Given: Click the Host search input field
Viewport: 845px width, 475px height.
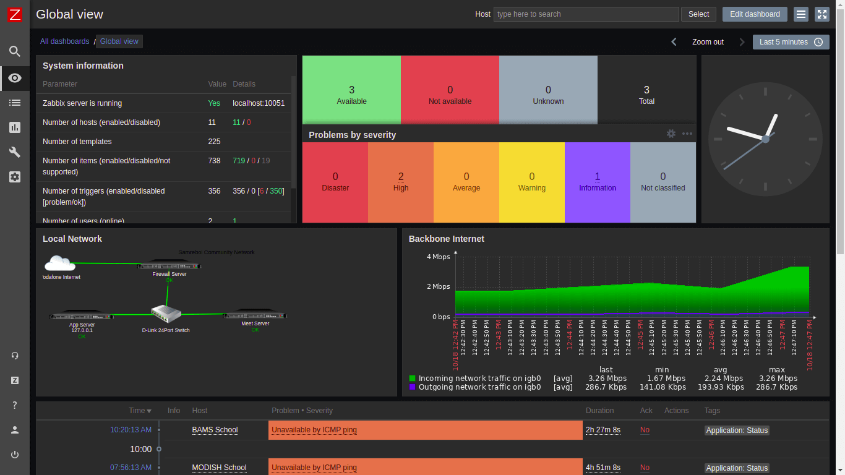Looking at the screenshot, I should coord(586,14).
